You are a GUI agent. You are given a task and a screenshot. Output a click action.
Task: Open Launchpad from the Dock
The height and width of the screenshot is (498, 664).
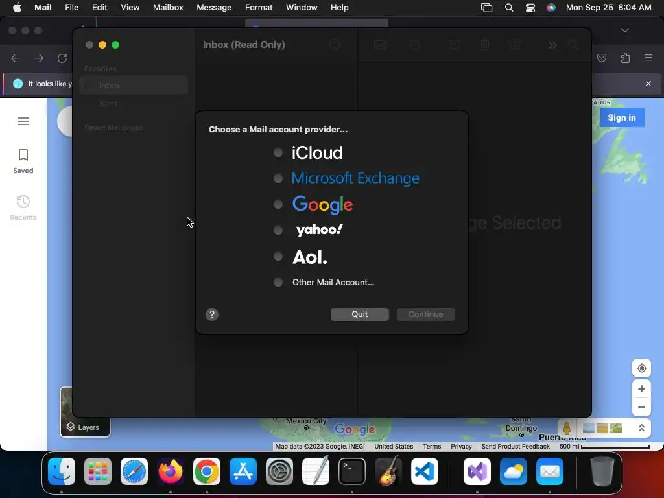click(x=98, y=471)
